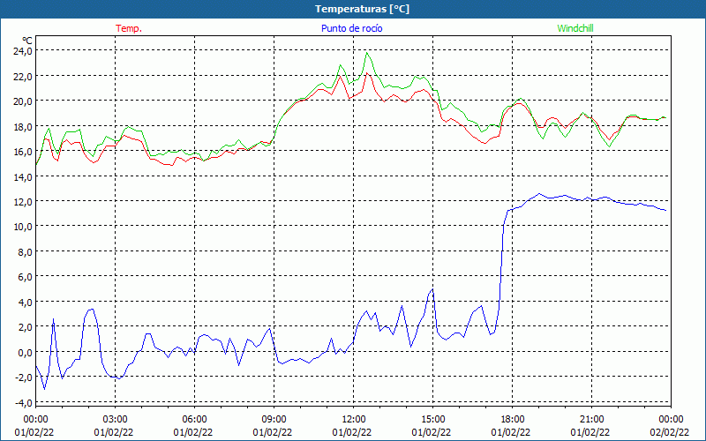Click the "01/02/22" date under 18:00
The image size is (706, 441).
pyautogui.click(x=511, y=432)
